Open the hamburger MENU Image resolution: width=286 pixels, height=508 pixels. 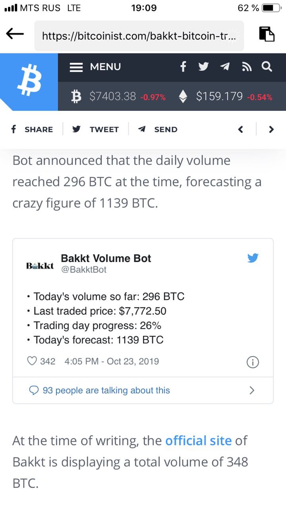[95, 67]
